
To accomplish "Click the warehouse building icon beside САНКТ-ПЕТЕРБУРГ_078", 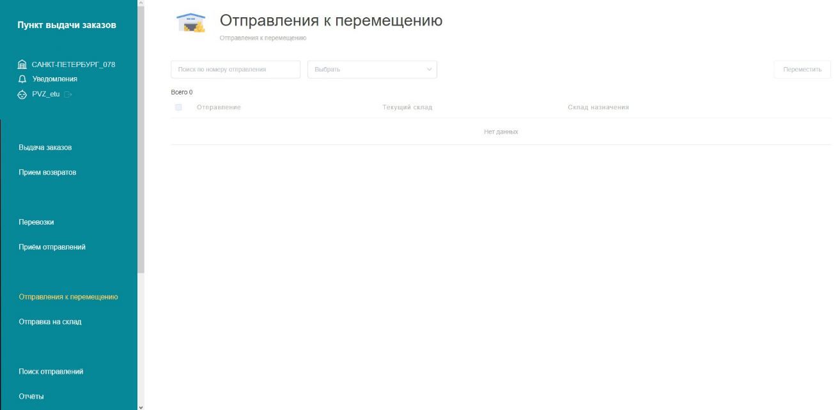I will [22, 65].
